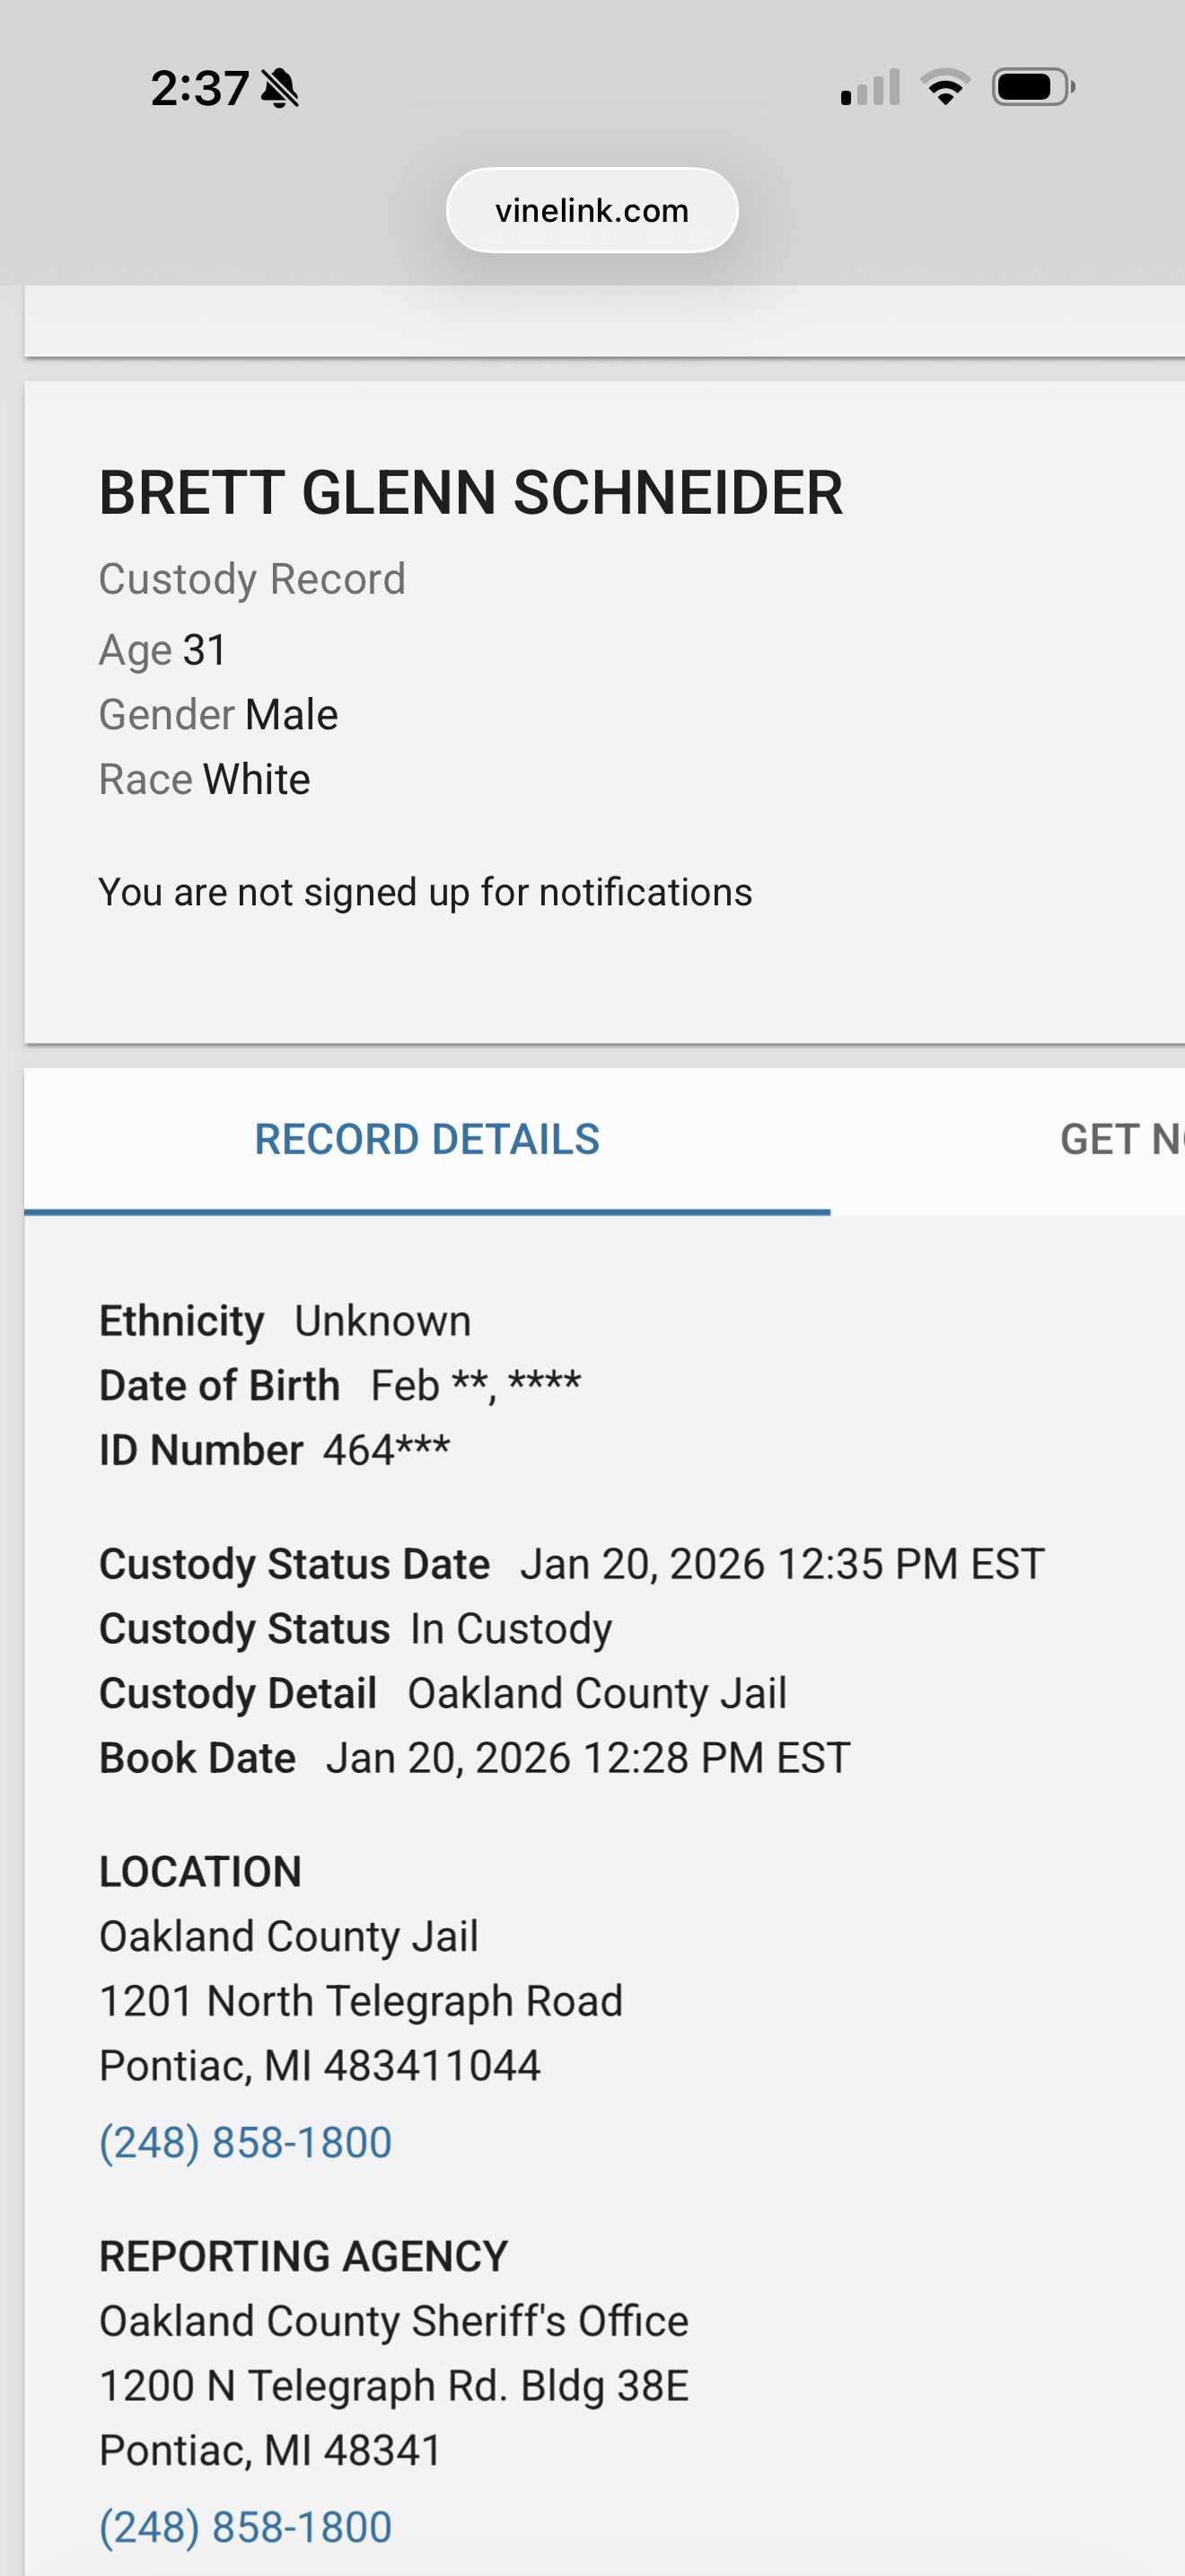
Task: Tap the notifications sign-up status message
Action: click(425, 892)
